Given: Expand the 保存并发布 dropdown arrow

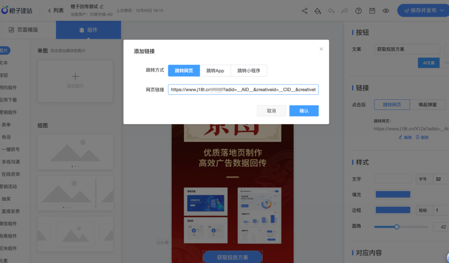Looking at the screenshot, I should click(440, 11).
